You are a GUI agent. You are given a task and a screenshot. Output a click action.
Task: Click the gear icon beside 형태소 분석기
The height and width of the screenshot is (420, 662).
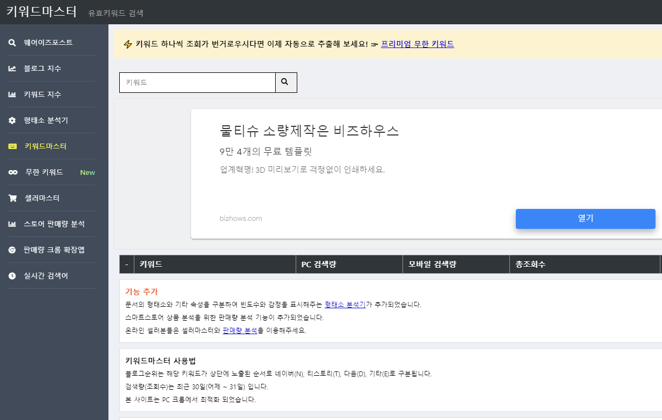pyautogui.click(x=12, y=120)
